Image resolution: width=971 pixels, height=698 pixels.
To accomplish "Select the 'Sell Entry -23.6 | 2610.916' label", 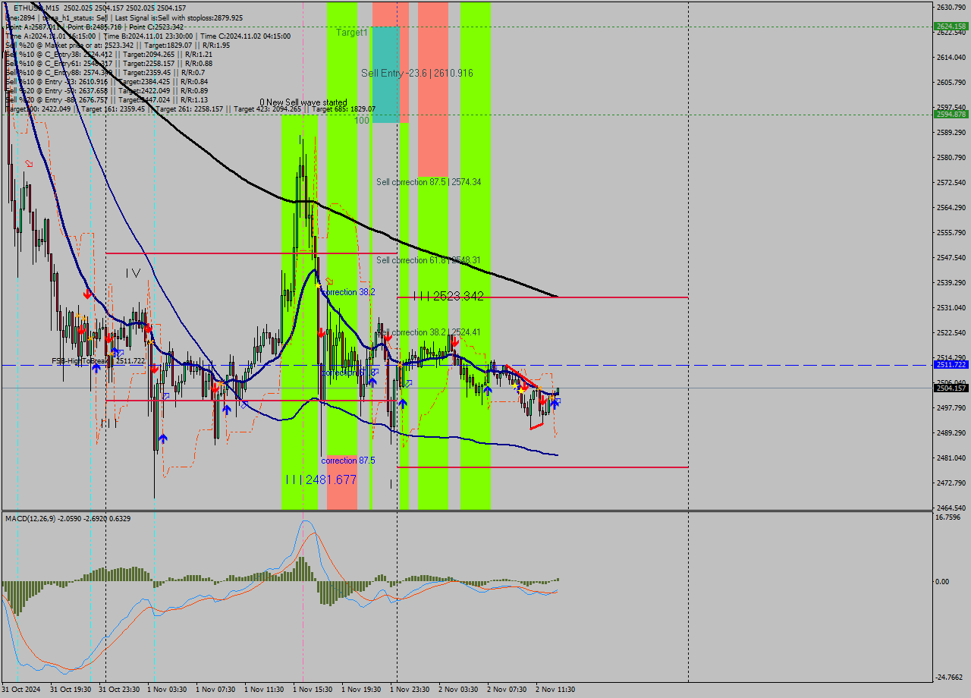I will click(x=417, y=73).
